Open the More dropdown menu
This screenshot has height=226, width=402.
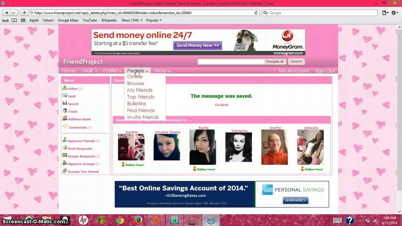(162, 71)
